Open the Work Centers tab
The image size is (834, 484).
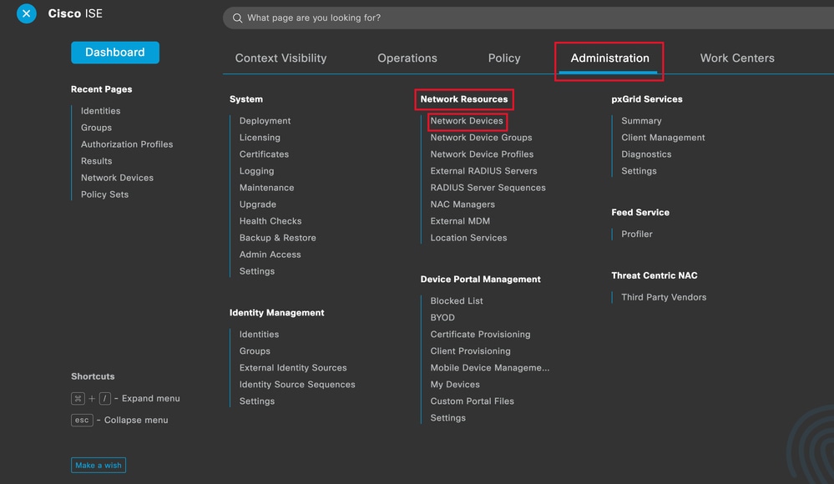pos(737,58)
